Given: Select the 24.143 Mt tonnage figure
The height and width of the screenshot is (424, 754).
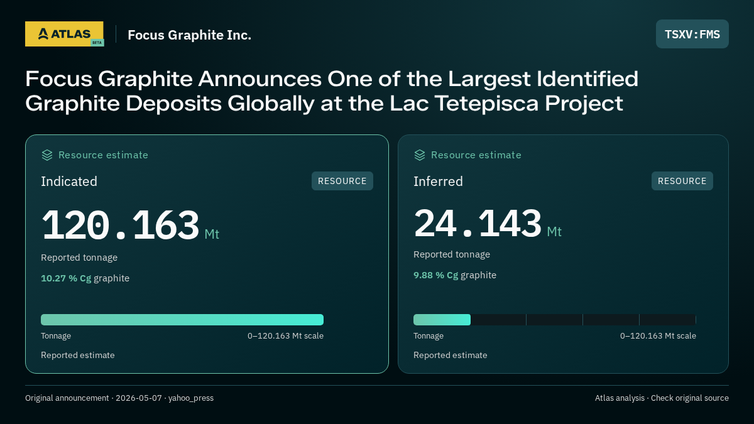Looking at the screenshot, I should [x=488, y=223].
